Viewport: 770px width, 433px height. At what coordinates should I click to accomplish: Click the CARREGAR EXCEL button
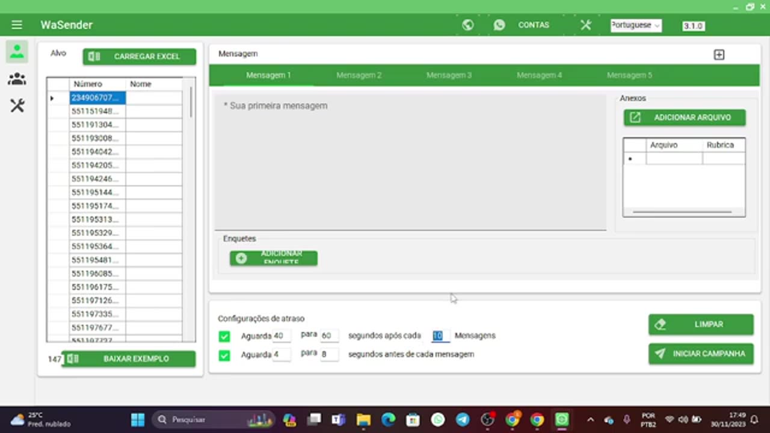click(x=140, y=57)
